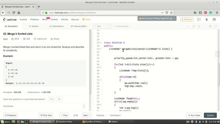Viewport: 220px width, 124px height.
Task: Open the Mock nav item
Action: (45, 19)
